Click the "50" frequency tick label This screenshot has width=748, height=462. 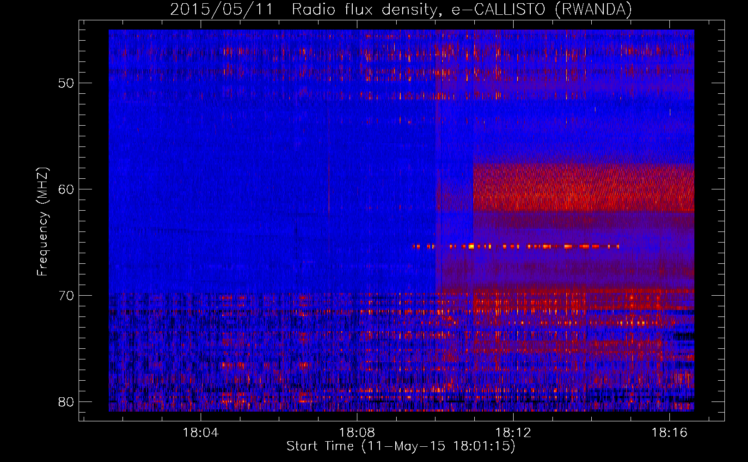[66, 83]
